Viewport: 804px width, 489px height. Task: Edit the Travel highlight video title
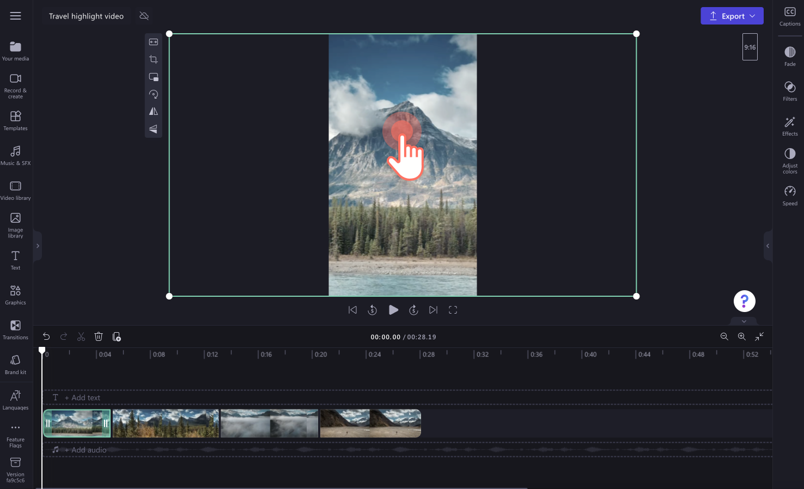coord(86,16)
